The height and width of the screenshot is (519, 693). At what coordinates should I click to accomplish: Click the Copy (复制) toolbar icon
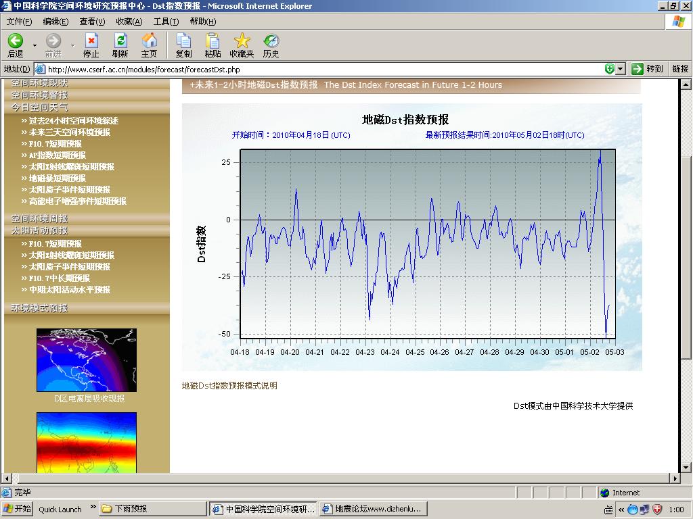183,41
